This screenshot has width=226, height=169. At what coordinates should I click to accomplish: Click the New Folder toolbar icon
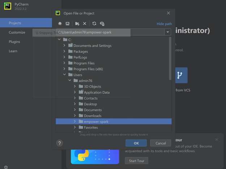[x=77, y=24]
